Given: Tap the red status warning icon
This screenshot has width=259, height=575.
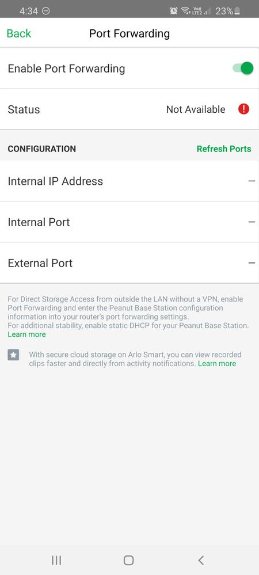Looking at the screenshot, I should (x=243, y=109).
